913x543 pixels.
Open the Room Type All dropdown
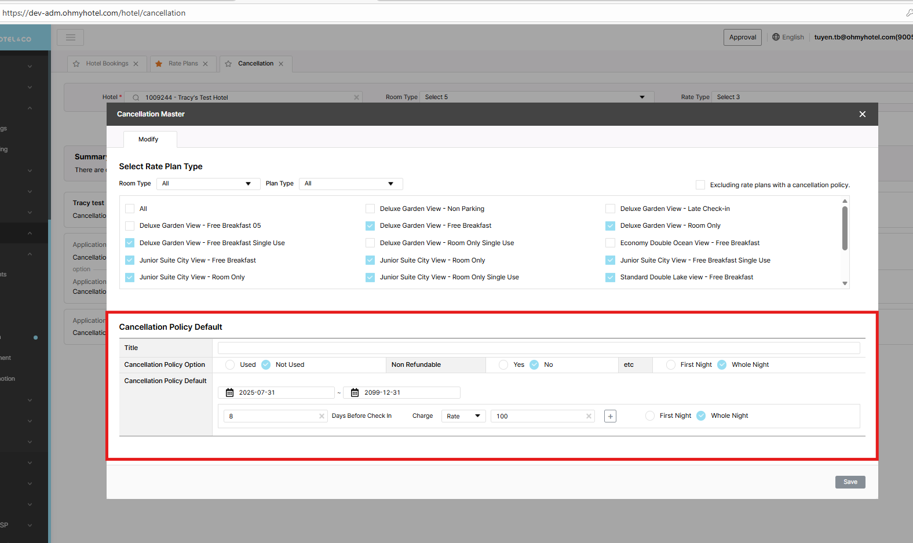(x=206, y=184)
